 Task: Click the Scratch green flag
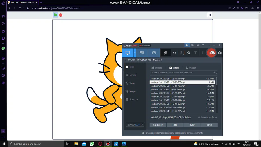click(55, 15)
